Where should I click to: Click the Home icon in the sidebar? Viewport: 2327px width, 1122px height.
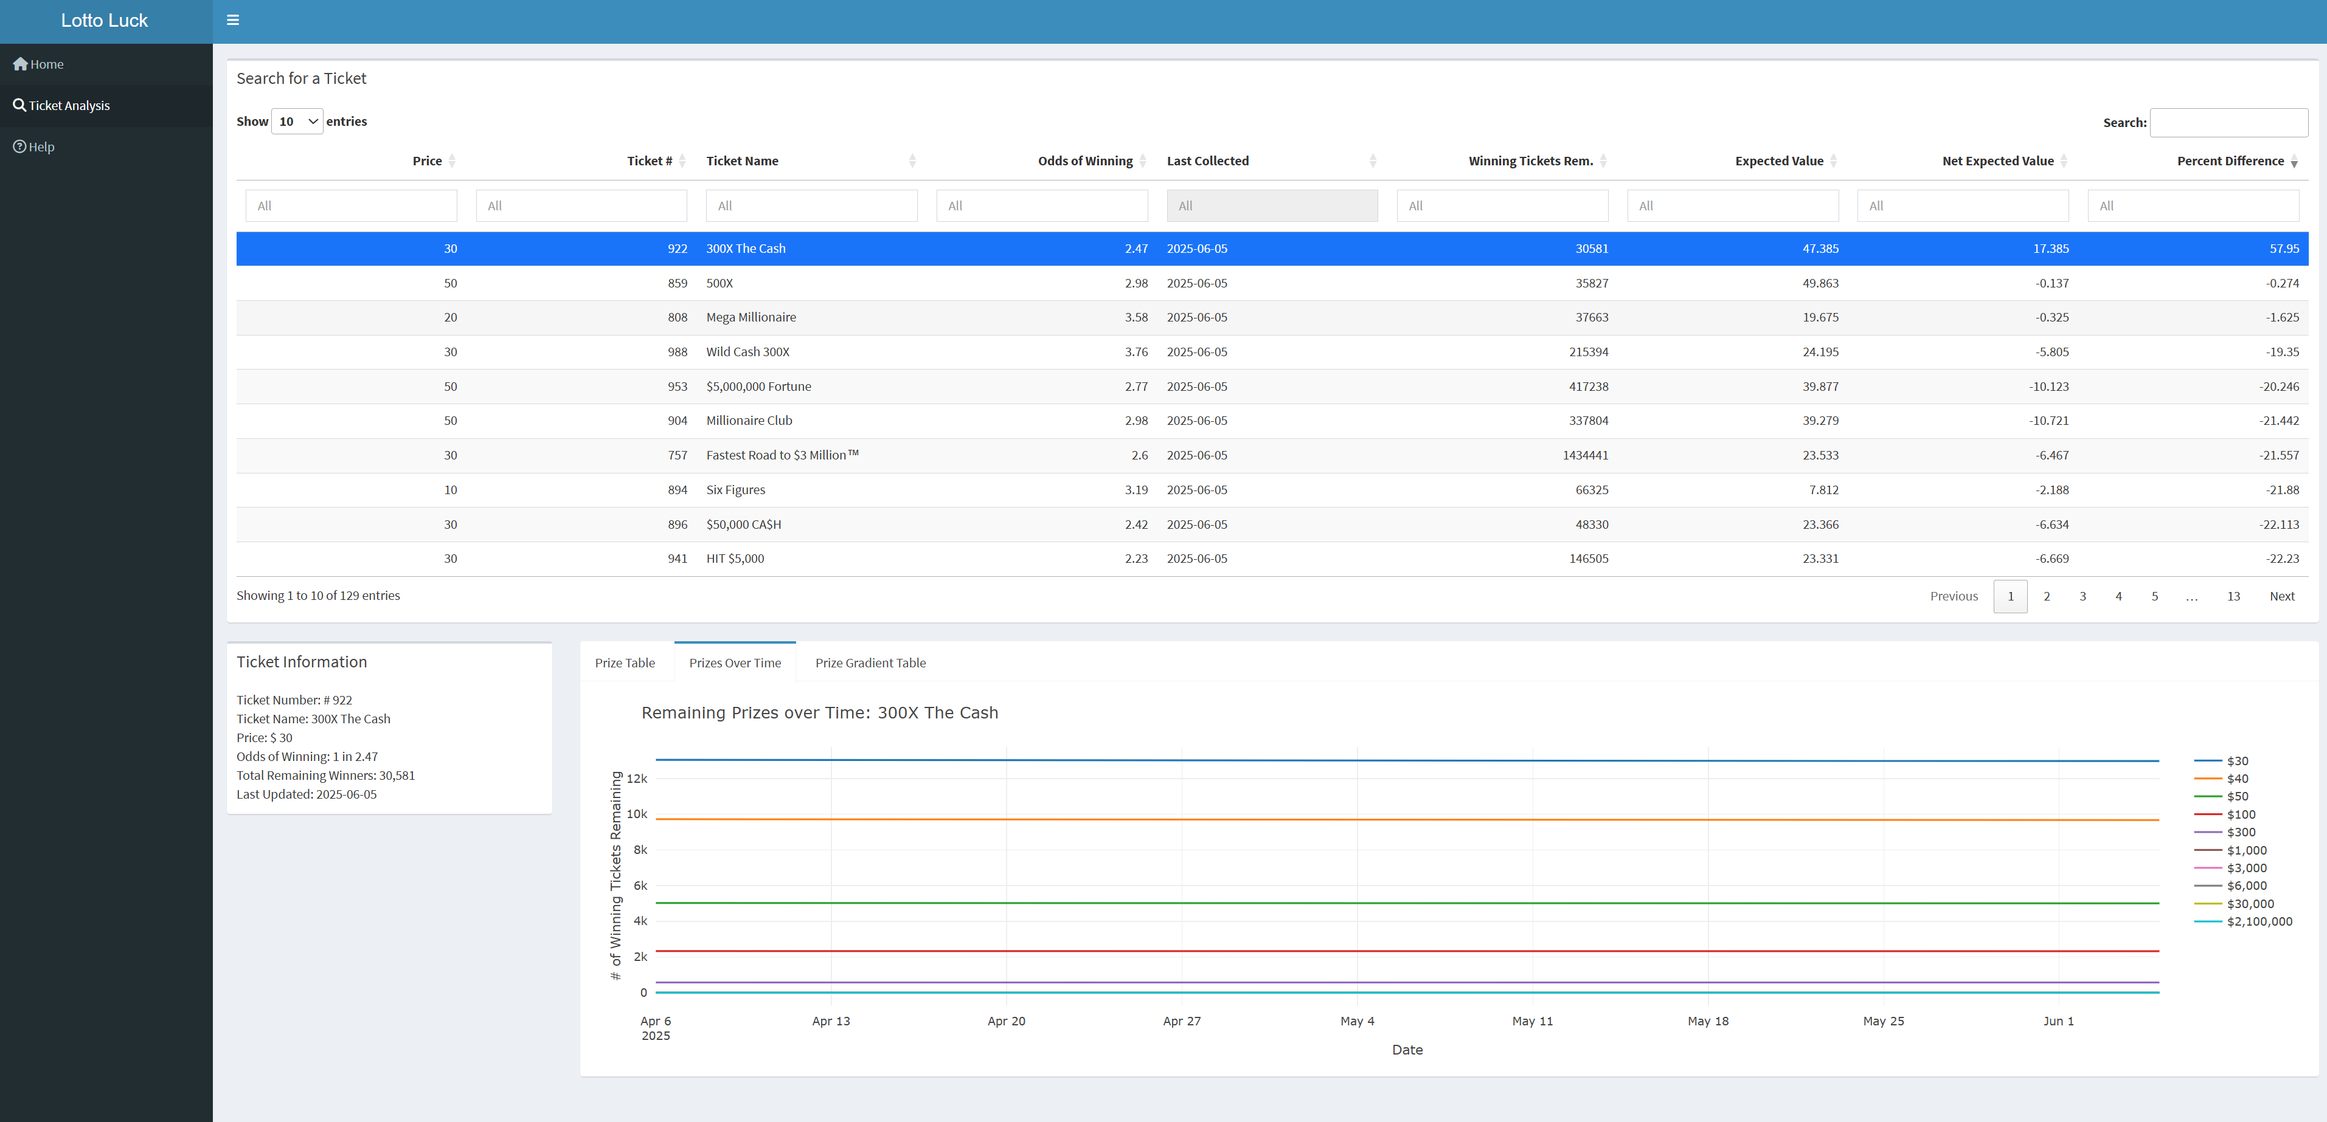point(20,64)
